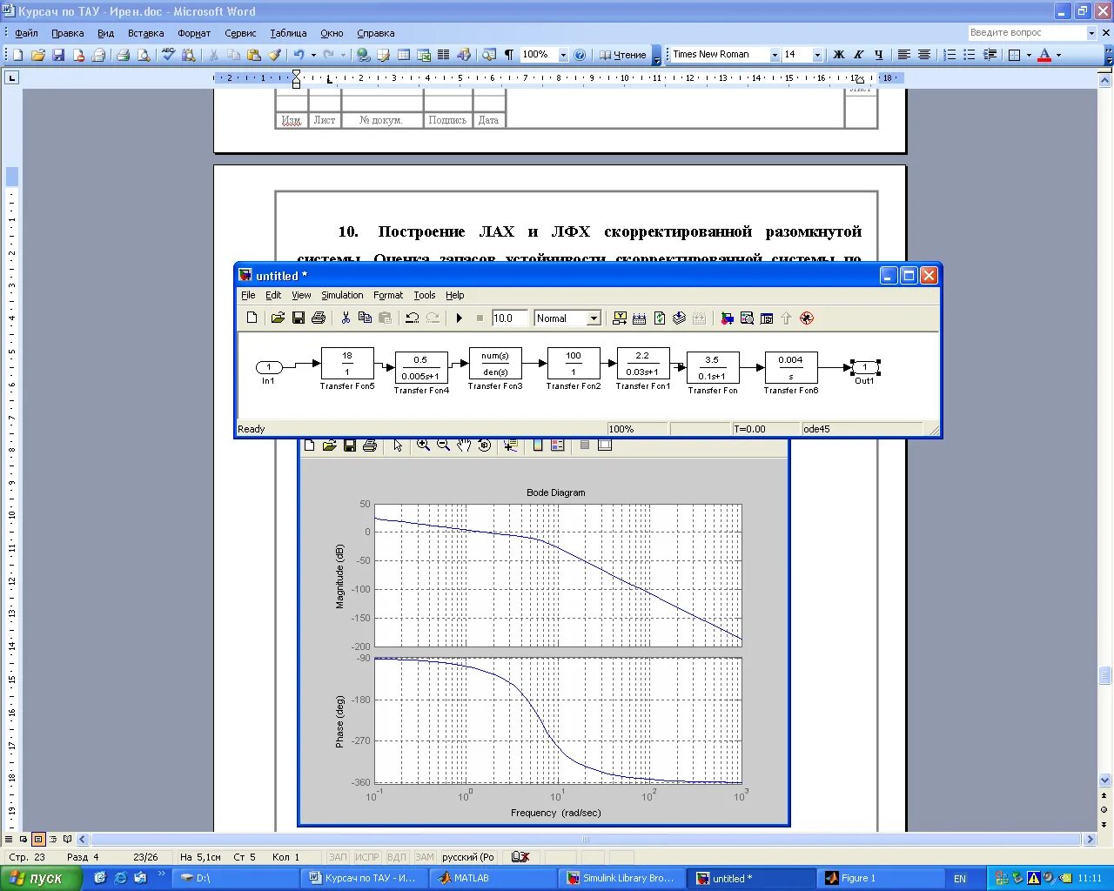The height and width of the screenshot is (891, 1114).
Task: Save the untitled Simulink model
Action: click(299, 318)
